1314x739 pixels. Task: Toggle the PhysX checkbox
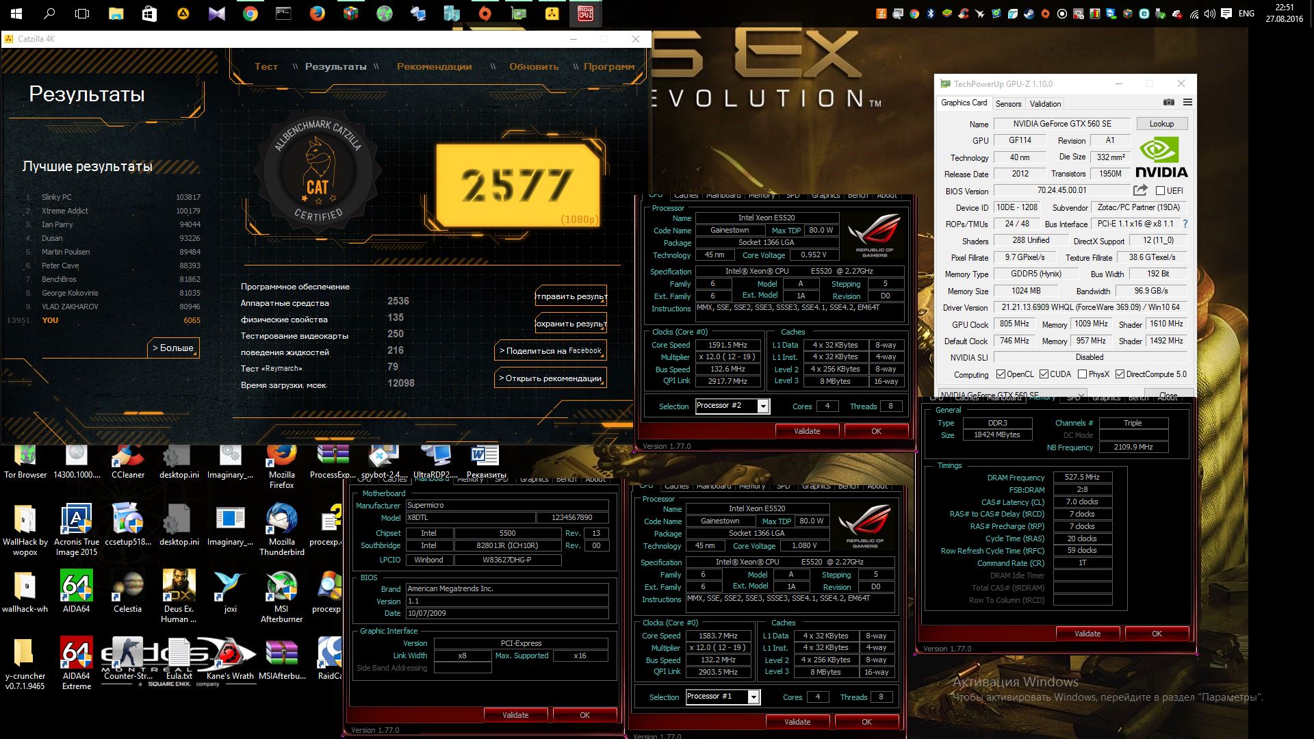[1082, 374]
